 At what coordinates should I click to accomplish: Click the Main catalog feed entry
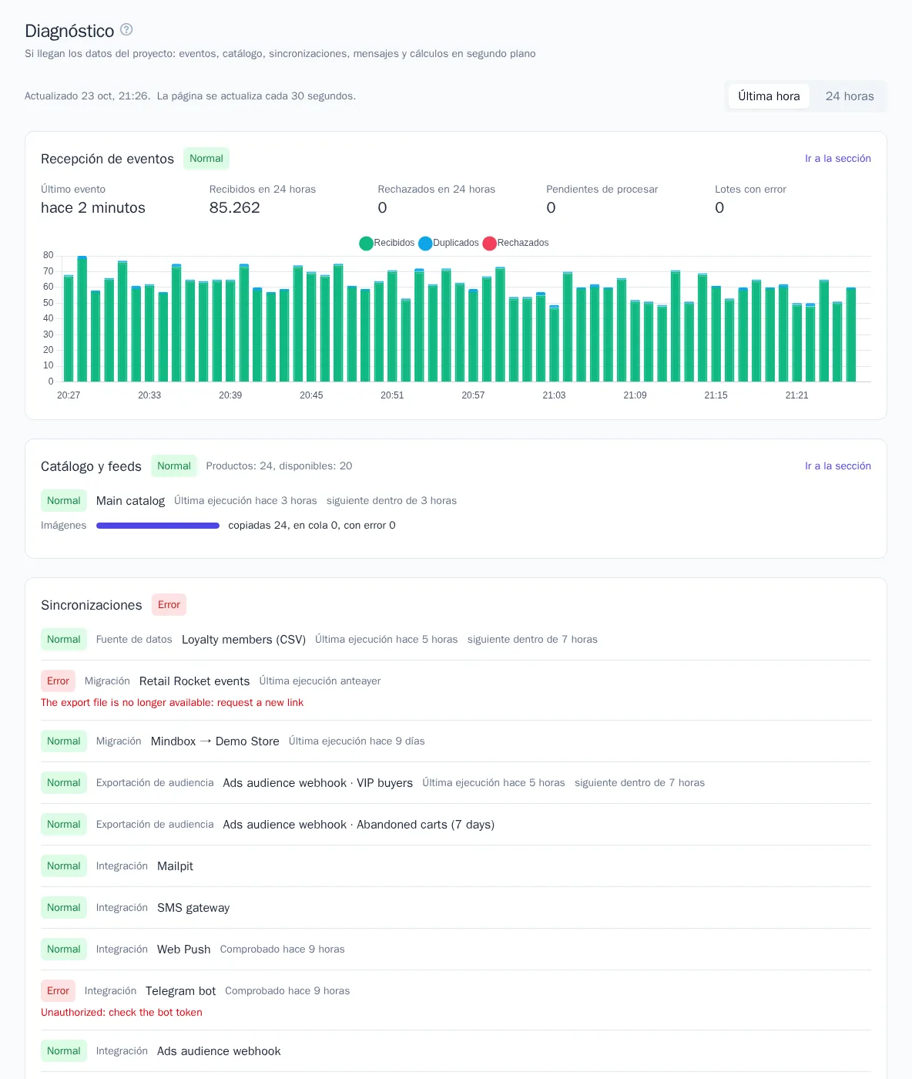tap(130, 501)
